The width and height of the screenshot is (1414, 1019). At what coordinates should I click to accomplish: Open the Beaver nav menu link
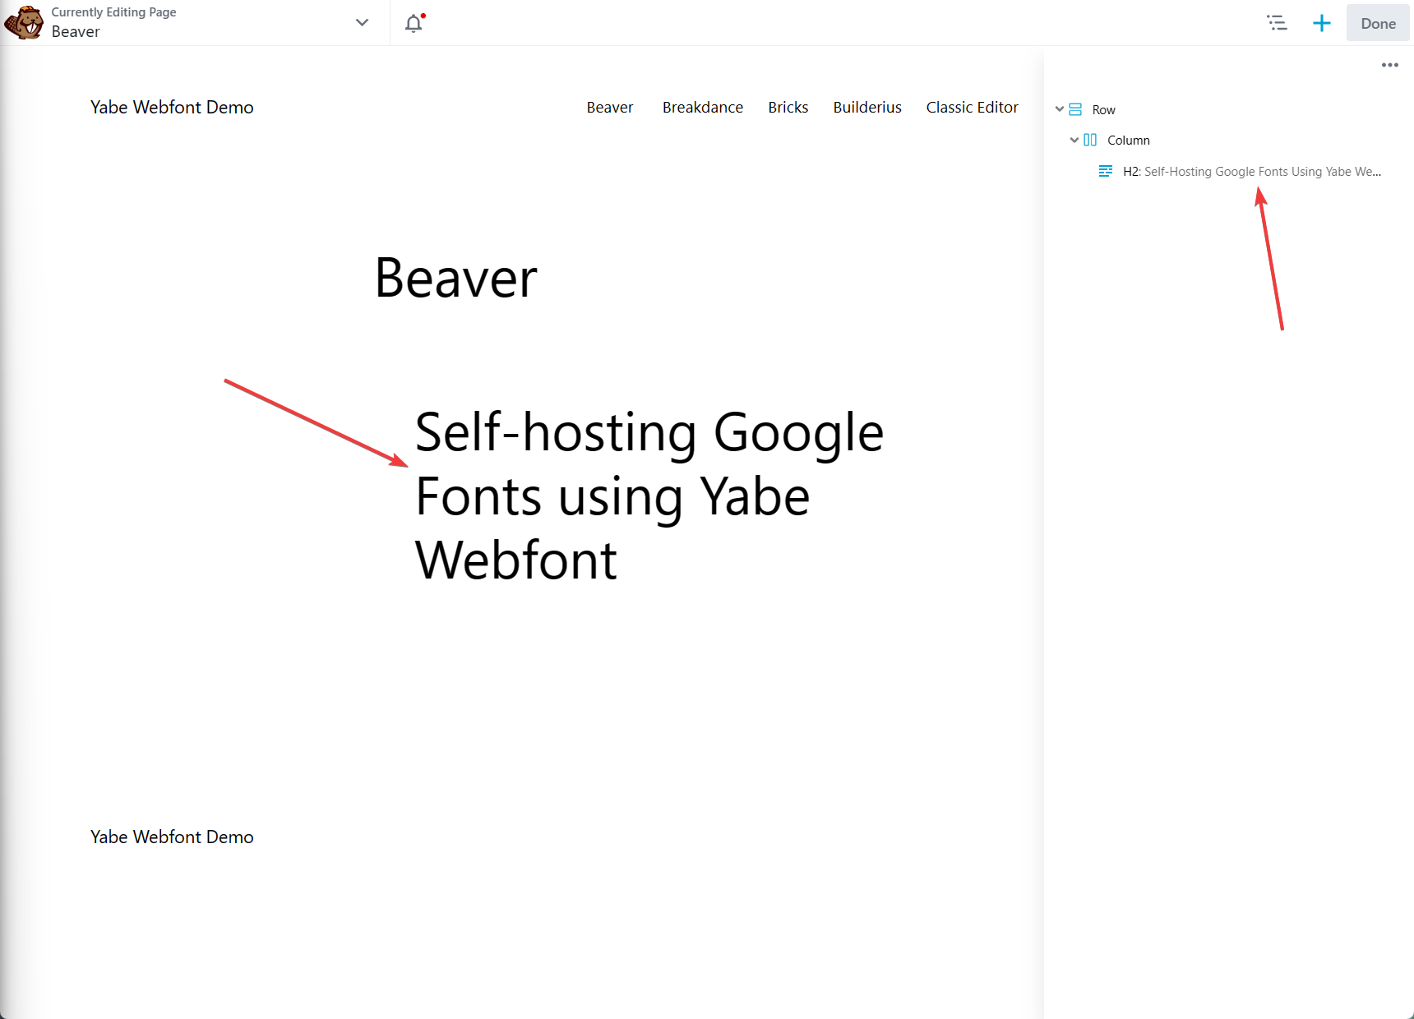point(610,108)
